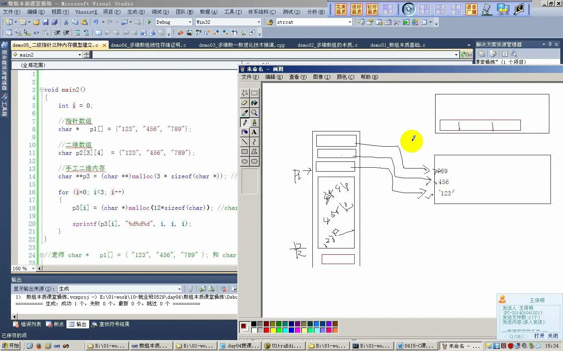The width and height of the screenshot is (563, 351).
Task: Click the 语音广播 button
Action: [472, 9]
